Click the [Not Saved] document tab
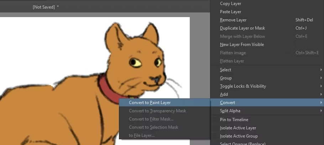This screenshot has height=145, width=324. [x=46, y=7]
